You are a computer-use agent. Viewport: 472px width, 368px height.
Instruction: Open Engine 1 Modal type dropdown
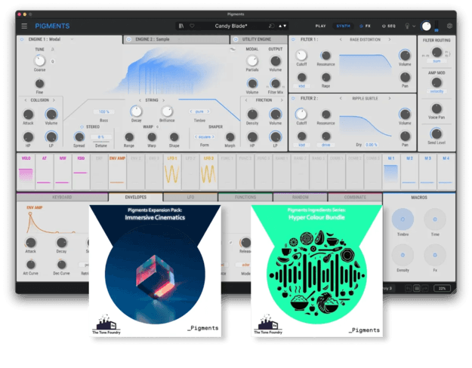pos(72,39)
